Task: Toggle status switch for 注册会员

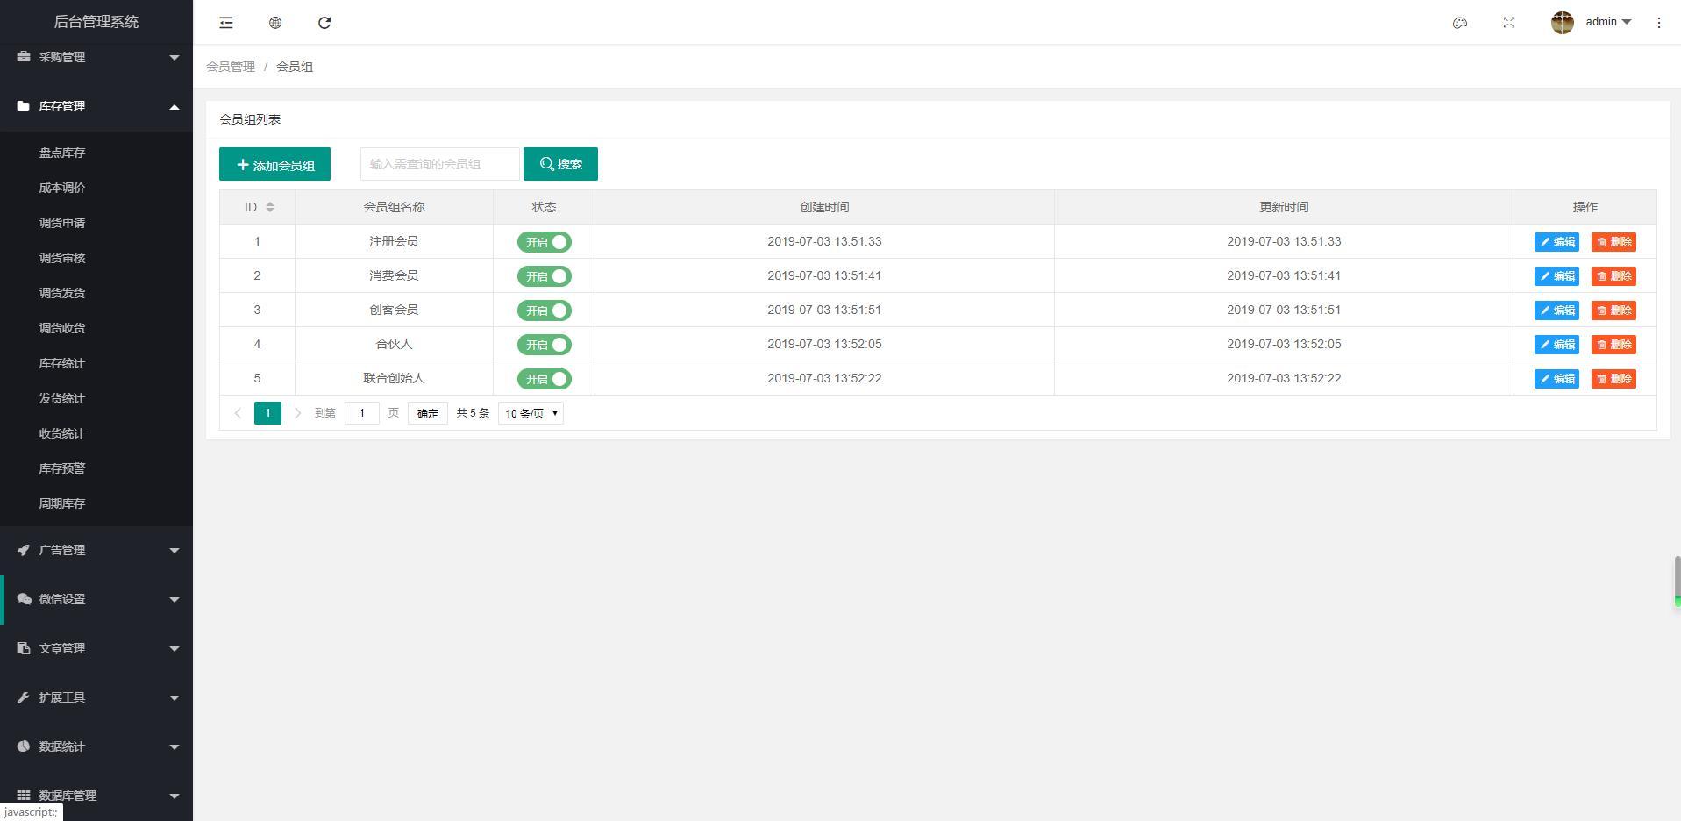Action: coord(544,242)
